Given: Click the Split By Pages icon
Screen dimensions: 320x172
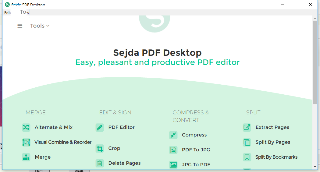Looking at the screenshot, I should (x=247, y=142).
